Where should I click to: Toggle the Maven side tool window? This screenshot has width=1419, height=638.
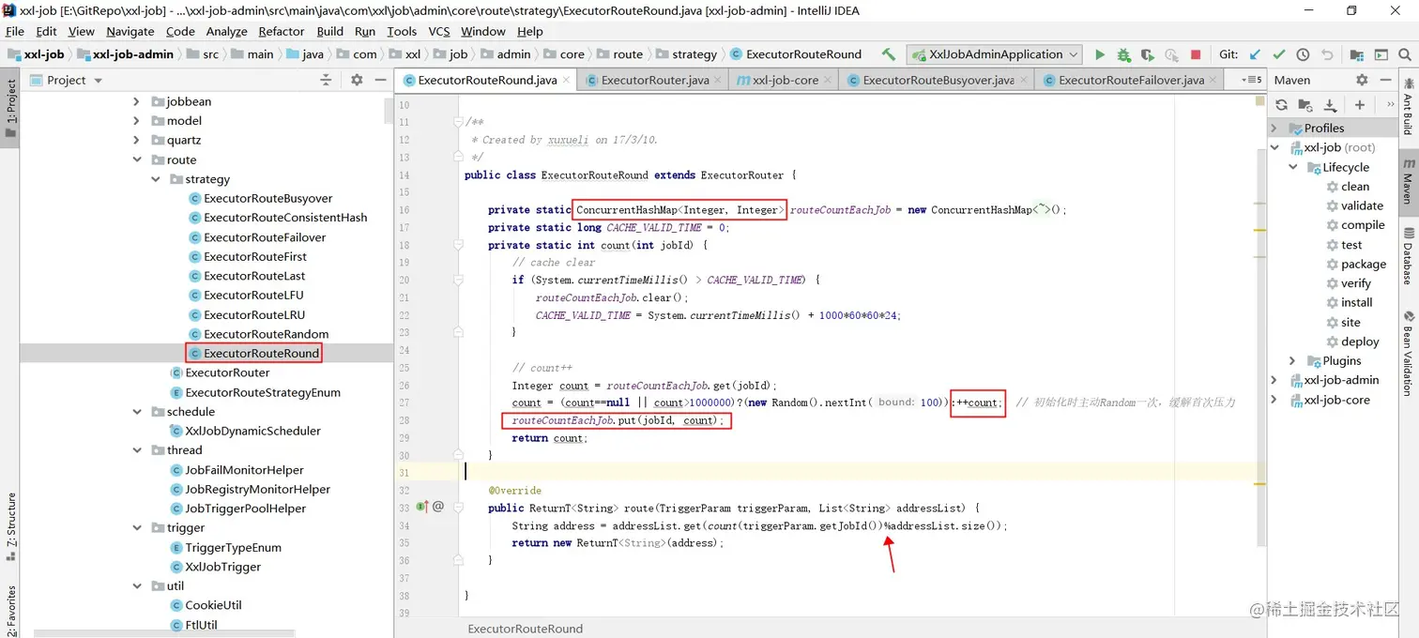pos(1408,181)
